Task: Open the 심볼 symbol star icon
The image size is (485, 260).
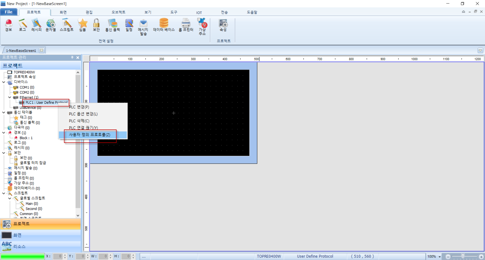Action: tap(82, 25)
